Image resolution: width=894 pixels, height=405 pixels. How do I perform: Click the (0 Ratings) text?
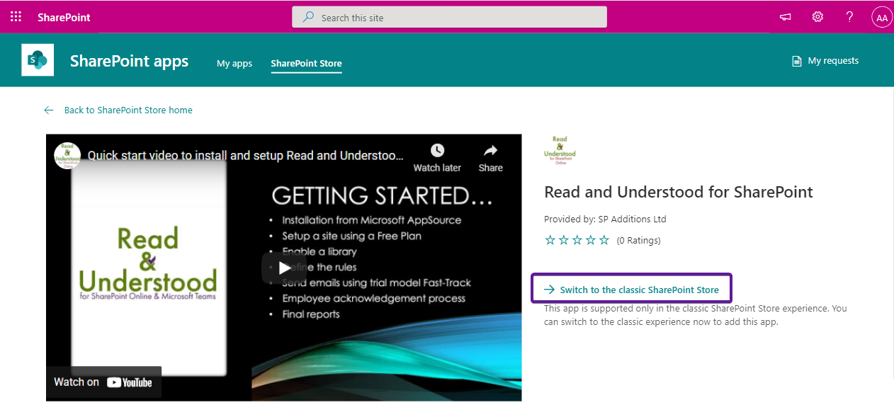(638, 241)
